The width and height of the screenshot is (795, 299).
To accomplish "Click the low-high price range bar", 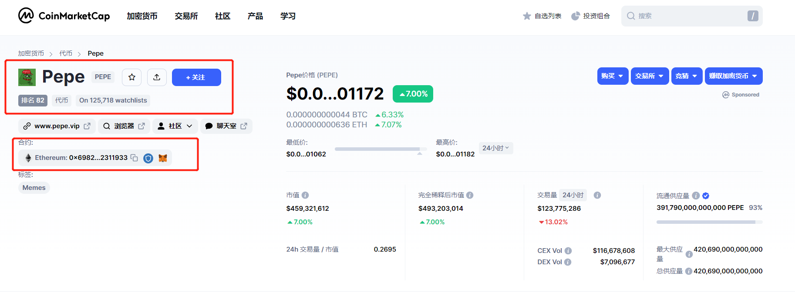I will click(x=378, y=149).
